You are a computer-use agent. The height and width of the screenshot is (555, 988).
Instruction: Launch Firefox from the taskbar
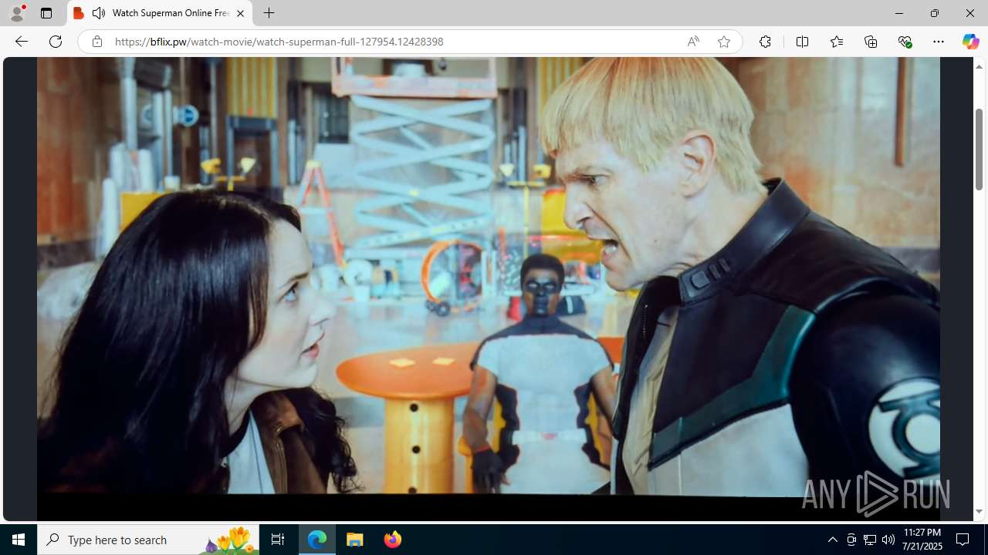(393, 540)
